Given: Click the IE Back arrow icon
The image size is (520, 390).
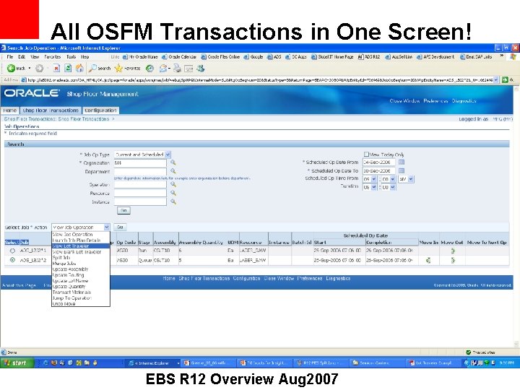Looking at the screenshot, I should [11, 69].
